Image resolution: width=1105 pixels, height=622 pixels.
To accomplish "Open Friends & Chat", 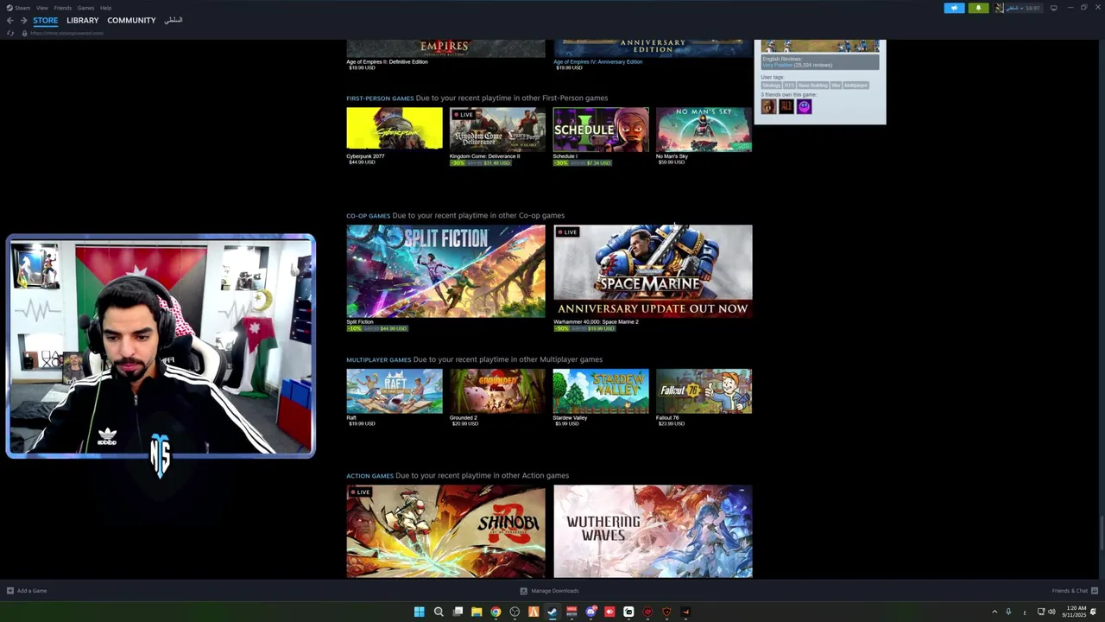I will coord(1074,591).
